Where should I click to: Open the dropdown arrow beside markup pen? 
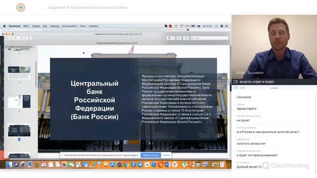click(173, 38)
